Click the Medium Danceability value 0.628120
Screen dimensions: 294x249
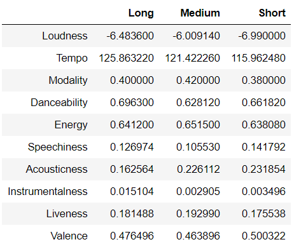pos(198,103)
